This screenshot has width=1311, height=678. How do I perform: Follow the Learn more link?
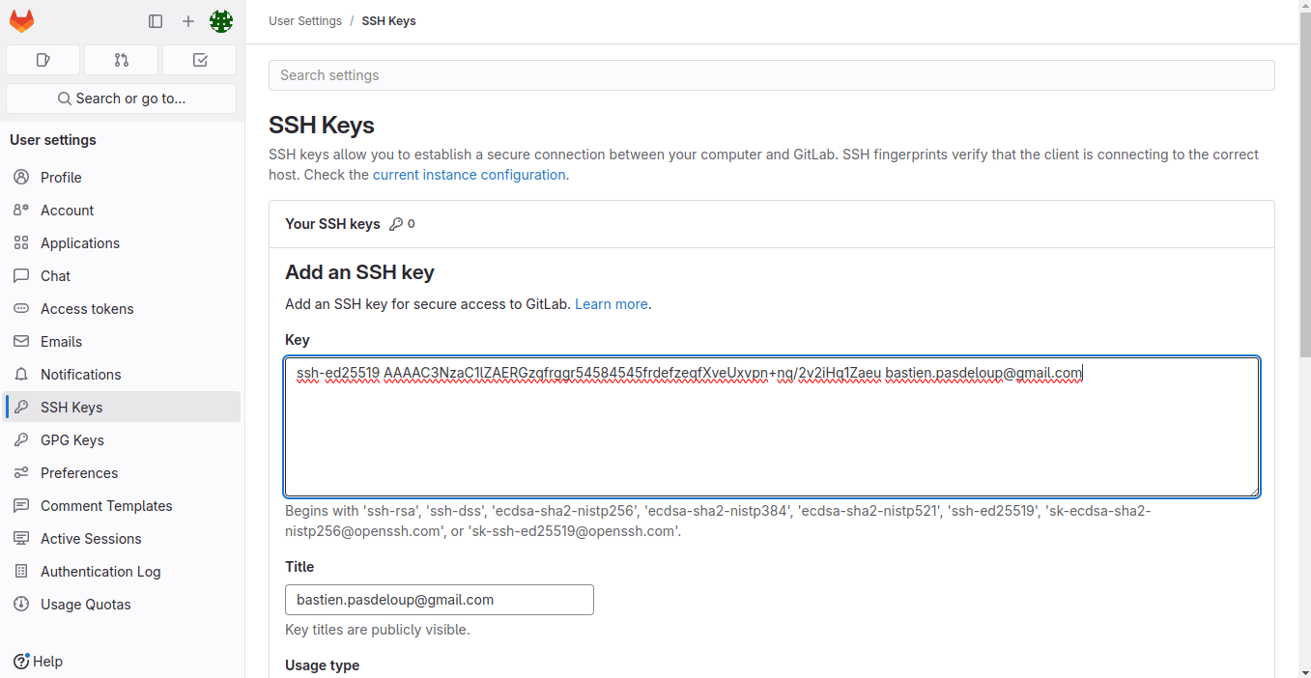pyautogui.click(x=611, y=304)
